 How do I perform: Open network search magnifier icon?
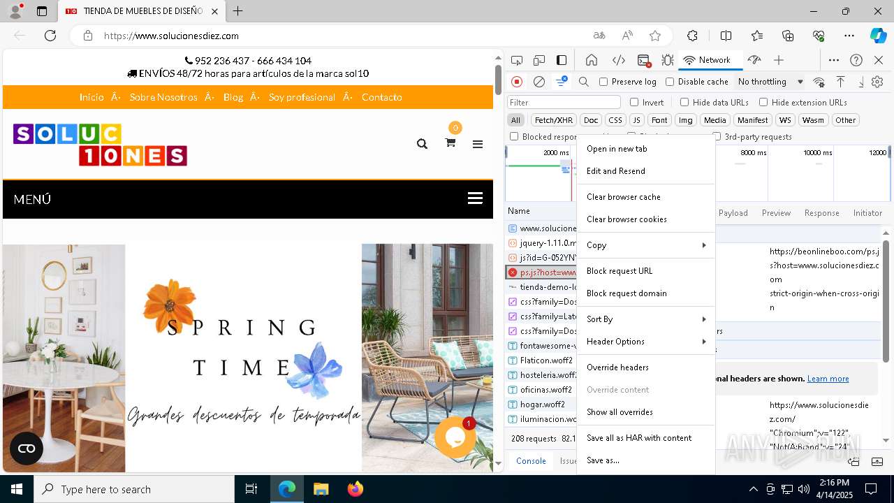584,82
